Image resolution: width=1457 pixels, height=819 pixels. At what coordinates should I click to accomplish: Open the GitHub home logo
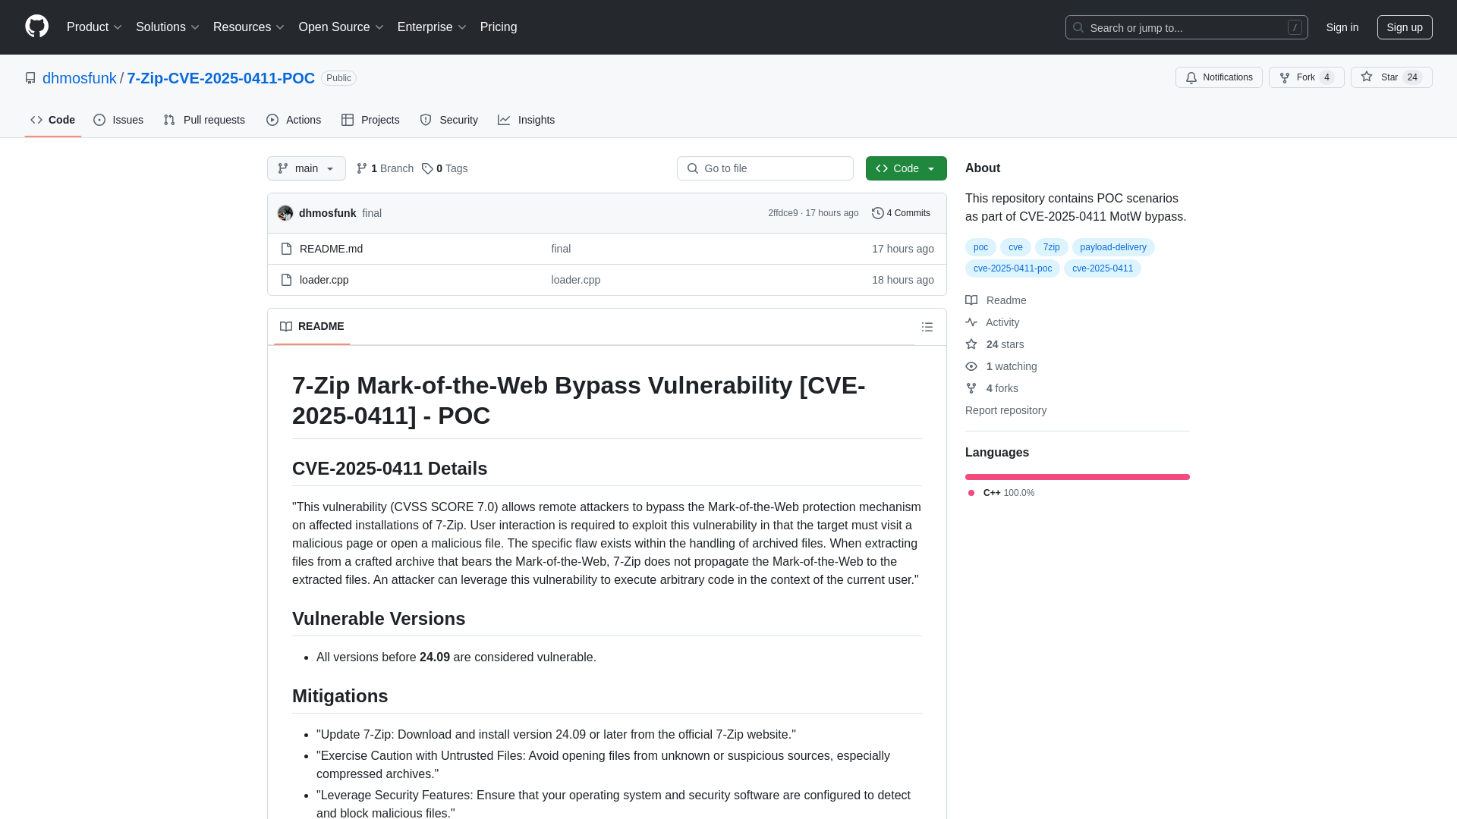tap(36, 27)
